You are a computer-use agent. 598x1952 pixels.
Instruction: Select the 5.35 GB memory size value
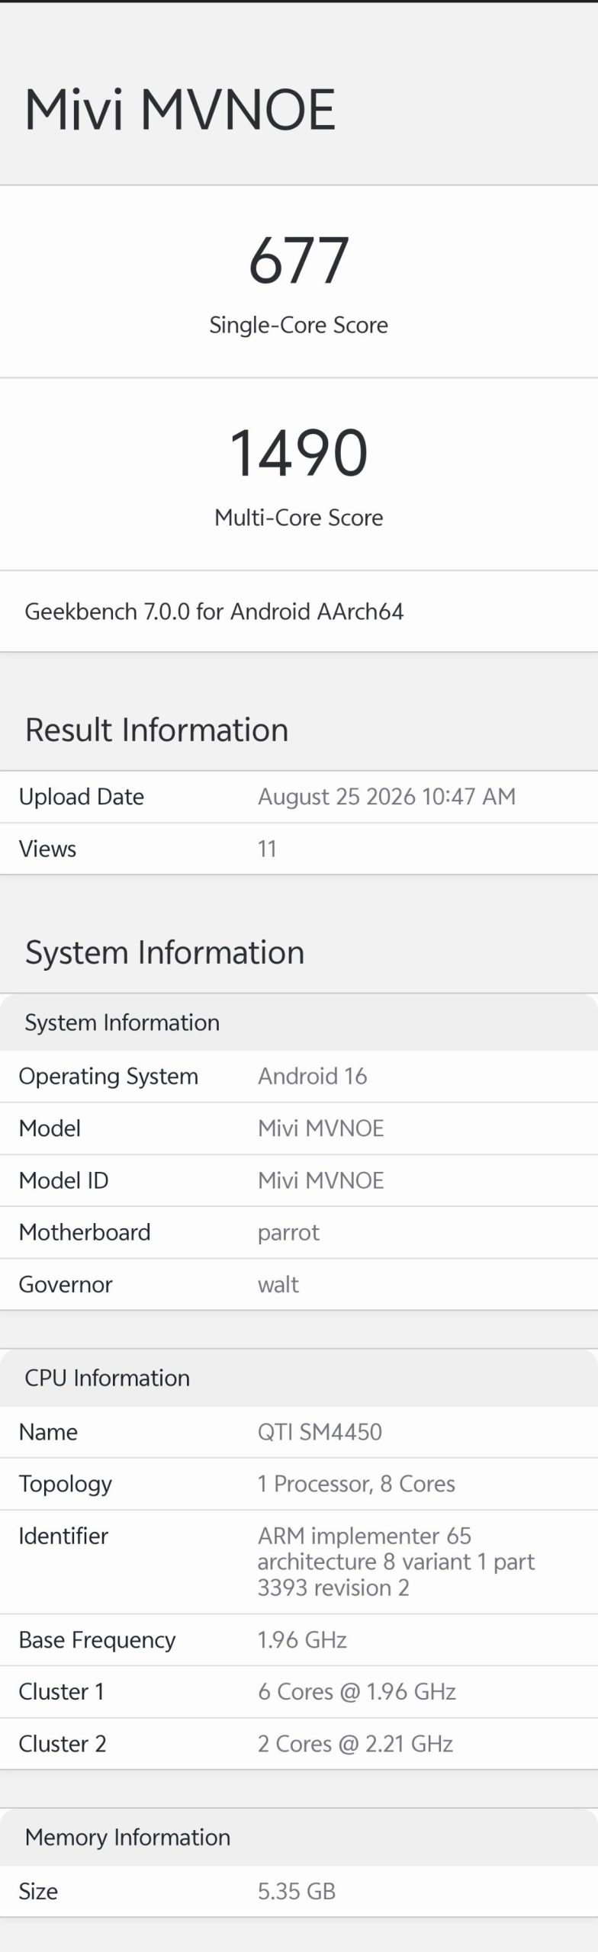pyautogui.click(x=297, y=1891)
